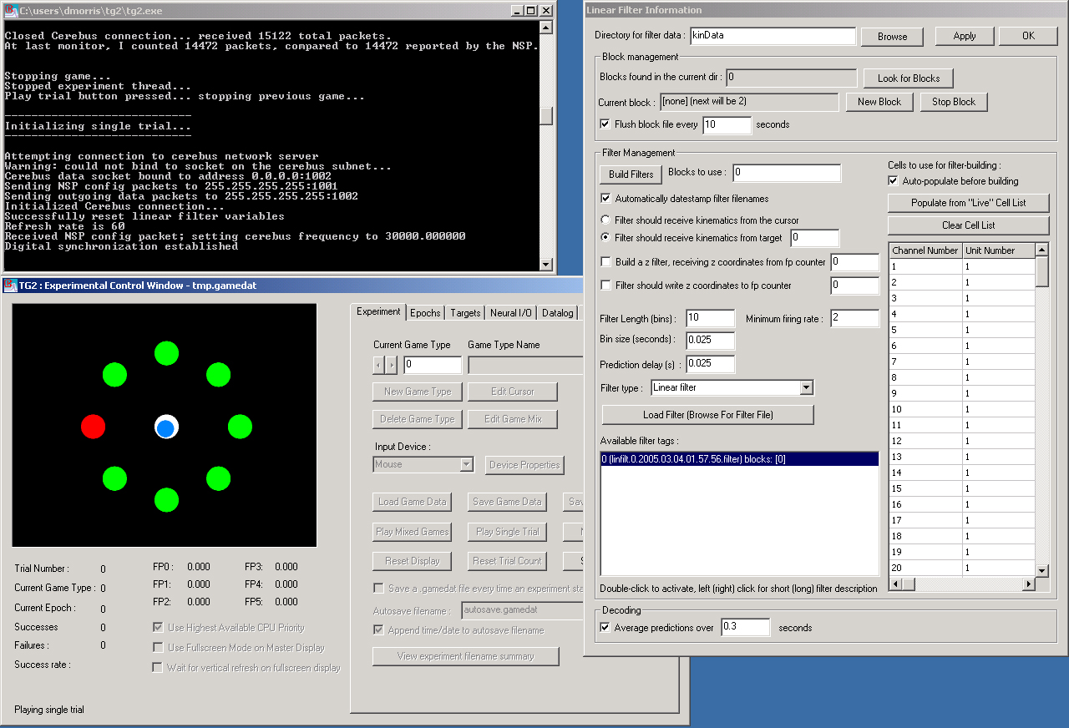The height and width of the screenshot is (728, 1069).
Task: Click the bottommost green target circle
Action: pyautogui.click(x=166, y=499)
